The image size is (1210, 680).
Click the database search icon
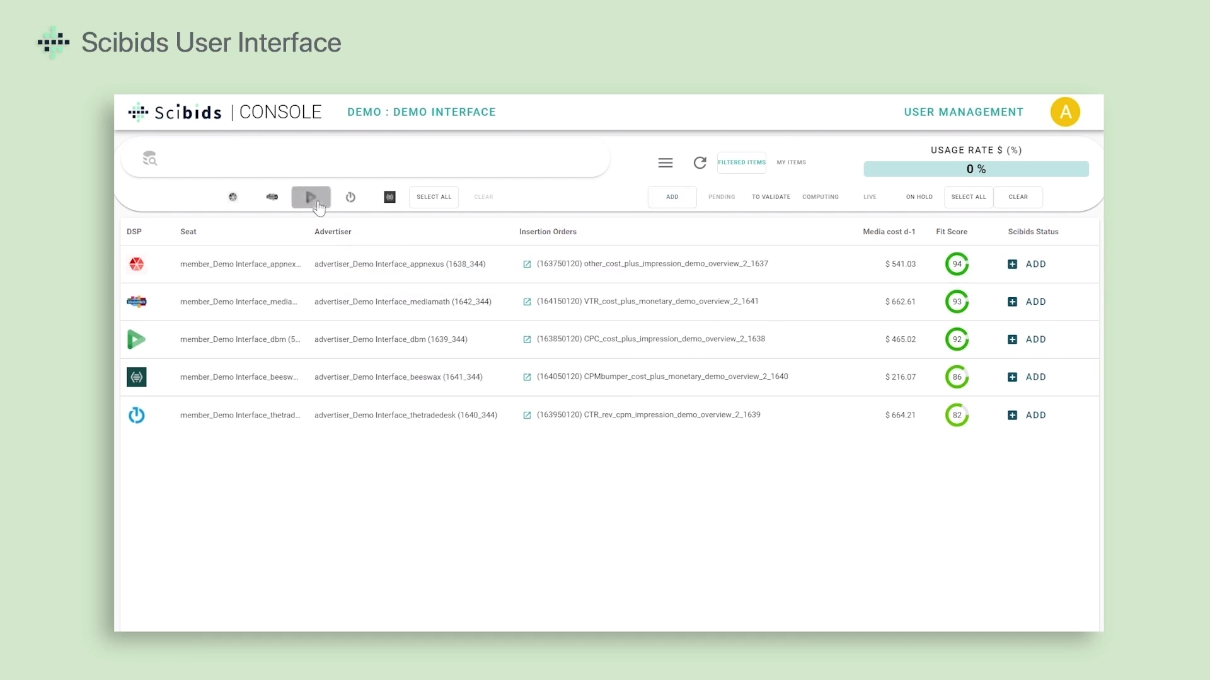pos(150,159)
